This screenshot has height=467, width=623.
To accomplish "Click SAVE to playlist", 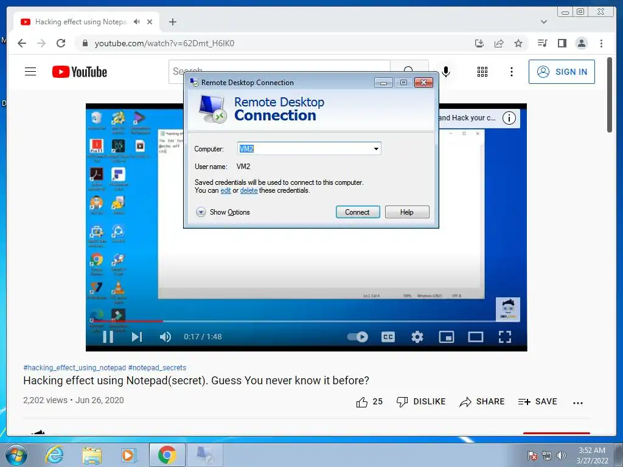I will pyautogui.click(x=538, y=402).
